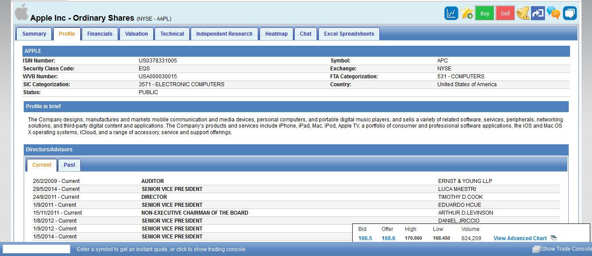Click auditor name ERNST & YOUNG LLP

(x=465, y=181)
